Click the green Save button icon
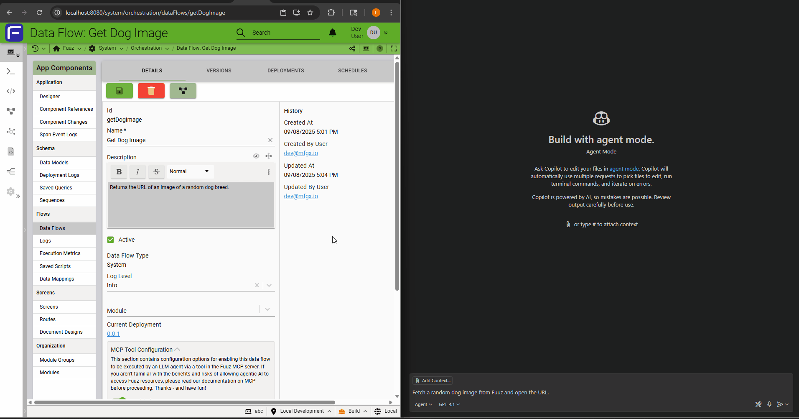Screen dimensions: 799x419 point(120,91)
